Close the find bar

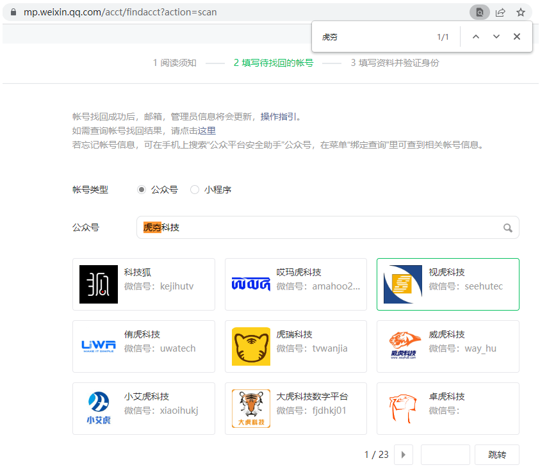[516, 37]
